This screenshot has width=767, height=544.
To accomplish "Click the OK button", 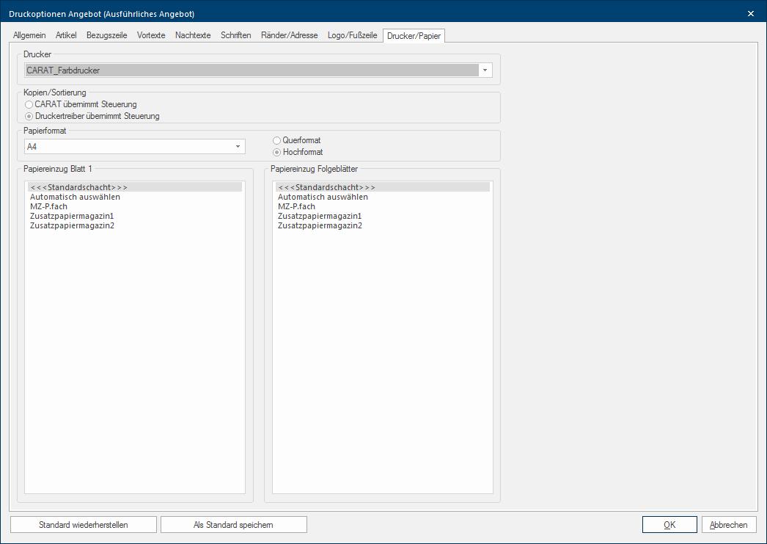I will coord(669,524).
